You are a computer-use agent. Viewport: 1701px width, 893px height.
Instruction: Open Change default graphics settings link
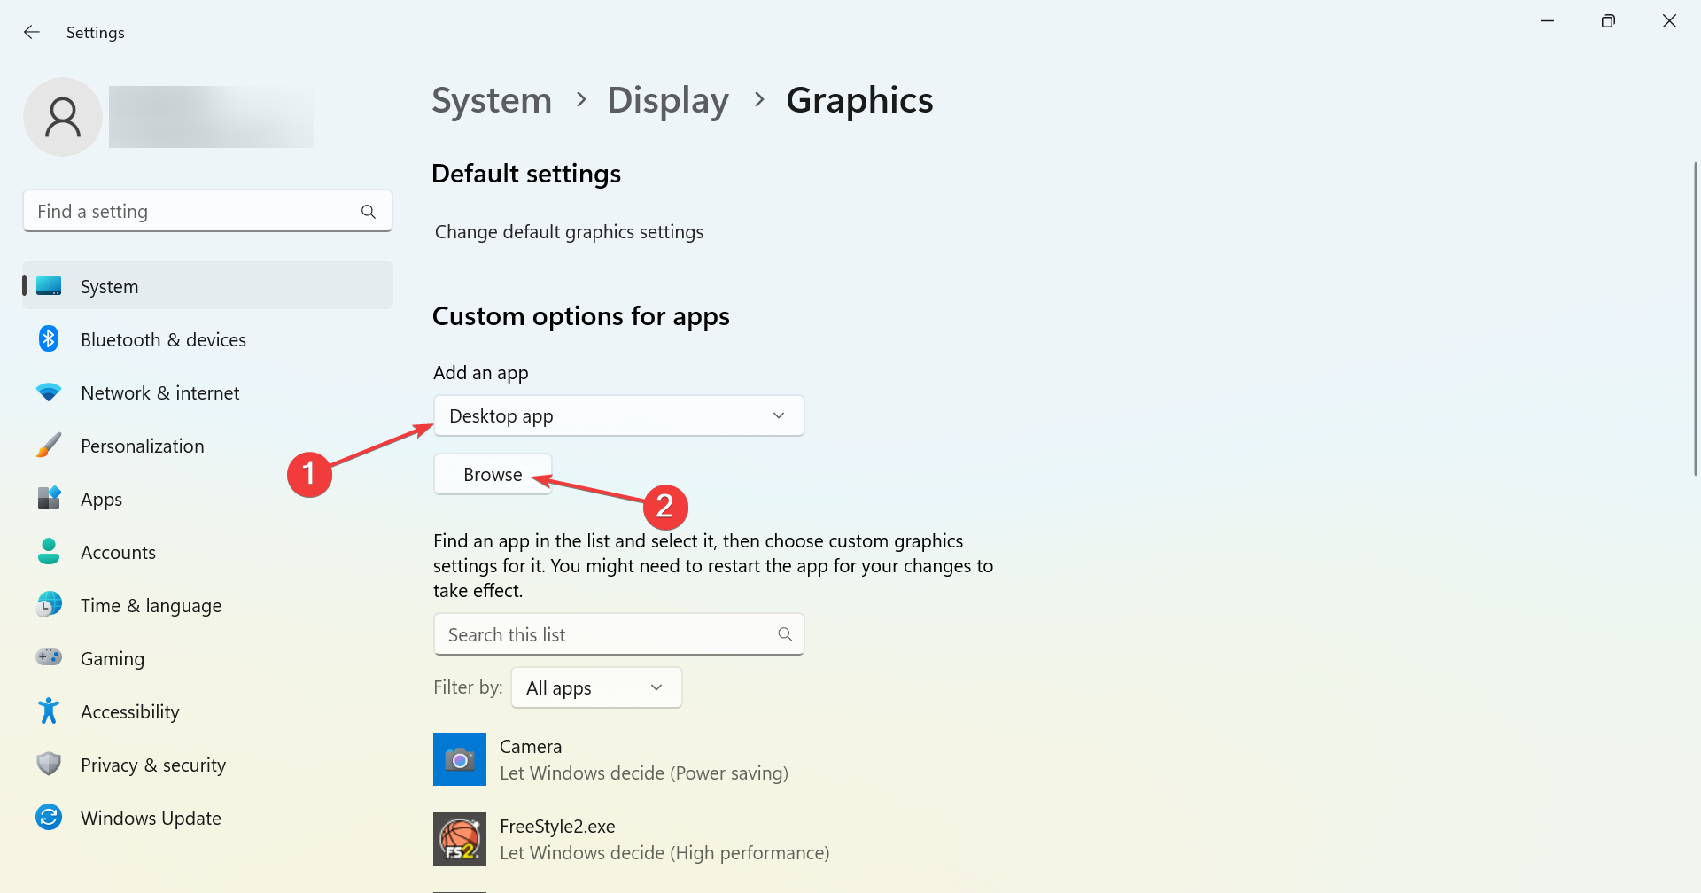(x=569, y=232)
